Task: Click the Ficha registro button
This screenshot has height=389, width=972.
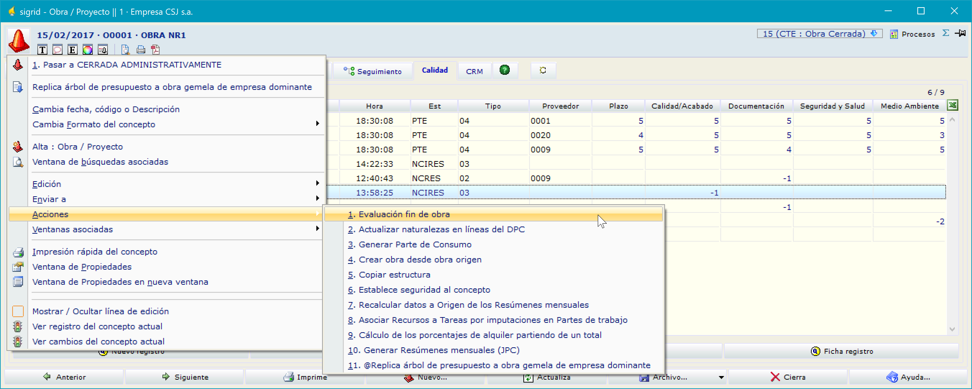Action: [842, 351]
